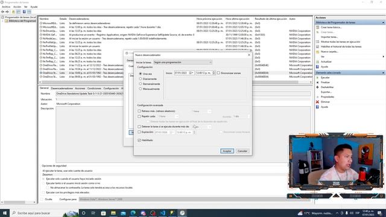Screen dimensions: 386x217
Task: Open the Retraso máx. duration dropdown
Action: coord(209,112)
